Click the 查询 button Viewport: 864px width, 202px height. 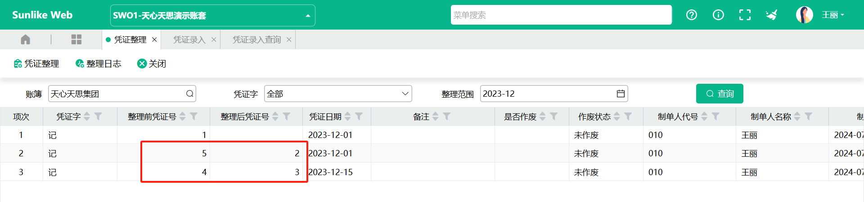(x=720, y=94)
